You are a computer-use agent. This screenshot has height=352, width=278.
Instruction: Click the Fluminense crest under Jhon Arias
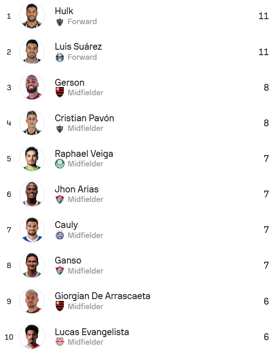click(60, 199)
